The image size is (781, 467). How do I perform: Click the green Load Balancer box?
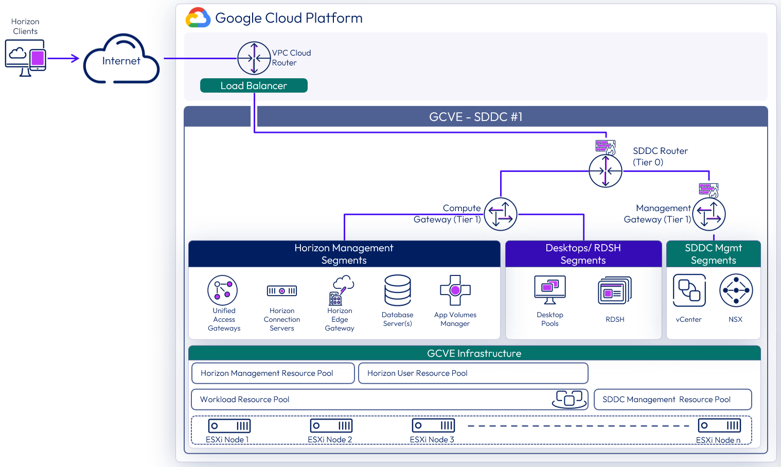(x=254, y=85)
